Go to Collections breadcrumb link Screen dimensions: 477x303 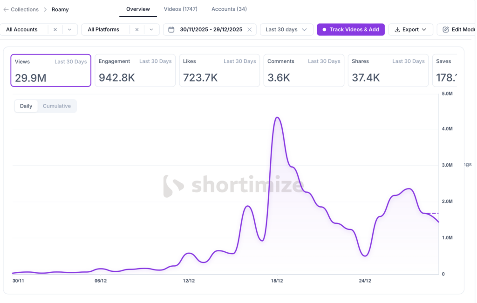click(25, 9)
